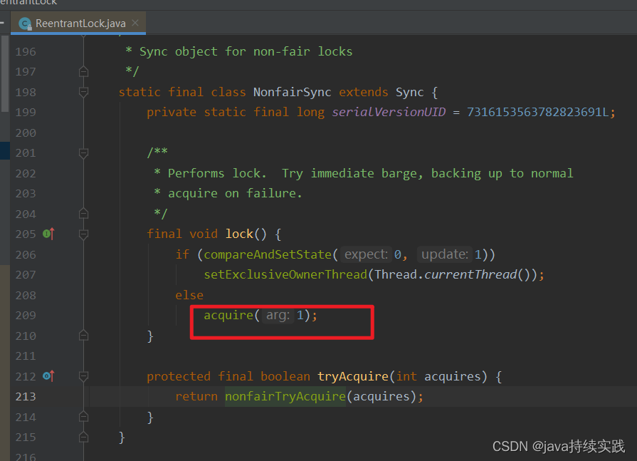
Task: Collapse the Javadoc comment fold on line 201
Action: click(83, 153)
